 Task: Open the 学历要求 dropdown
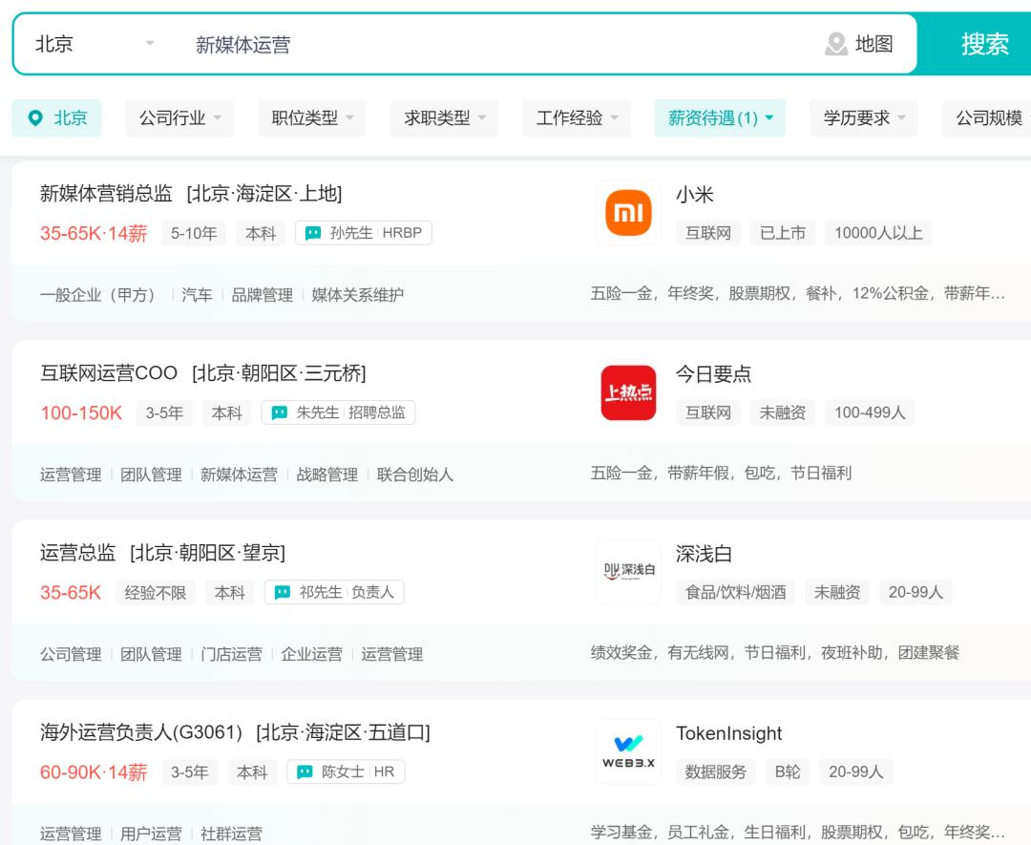coord(863,118)
